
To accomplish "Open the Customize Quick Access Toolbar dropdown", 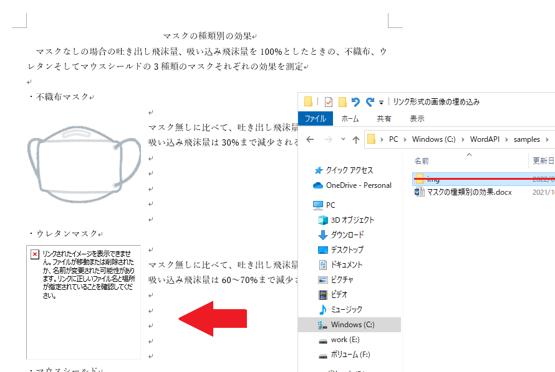I will 380,102.
